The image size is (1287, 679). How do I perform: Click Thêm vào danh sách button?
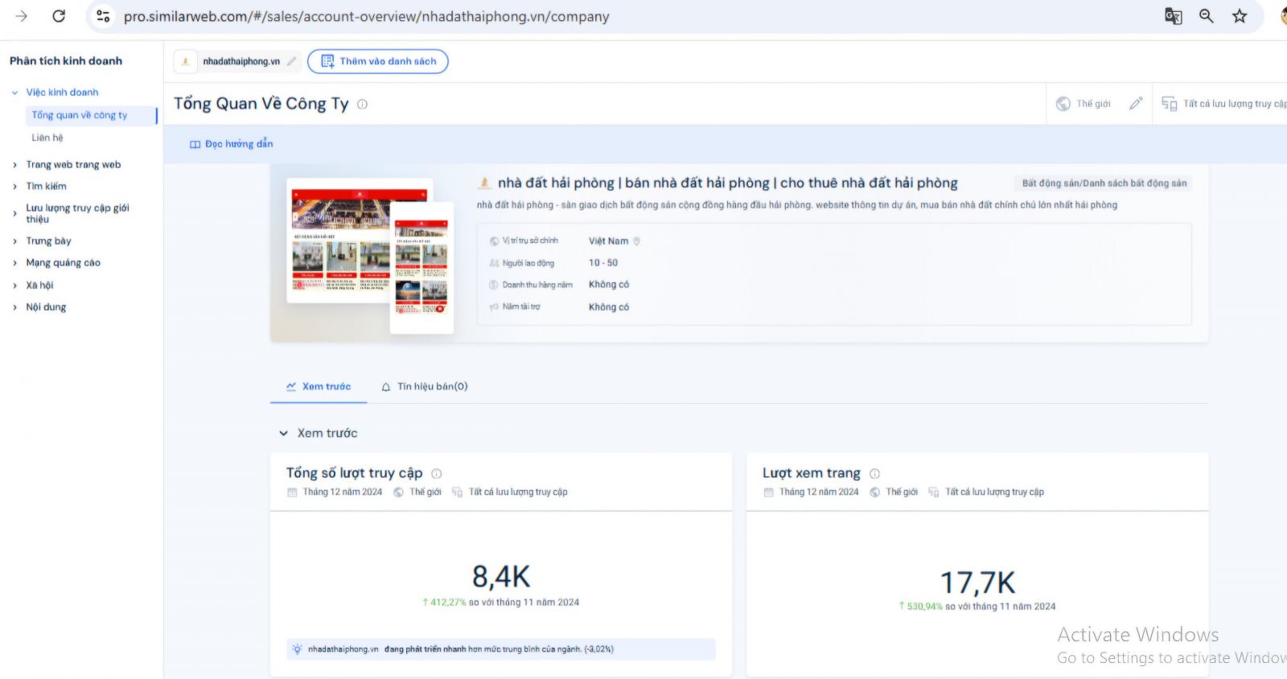(378, 61)
